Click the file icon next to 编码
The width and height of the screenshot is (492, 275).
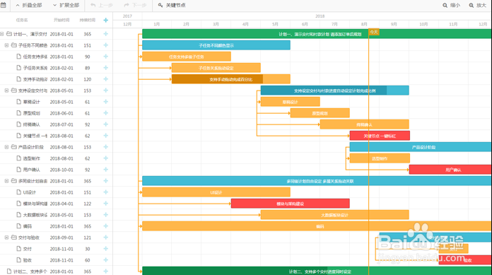[x=19, y=226]
